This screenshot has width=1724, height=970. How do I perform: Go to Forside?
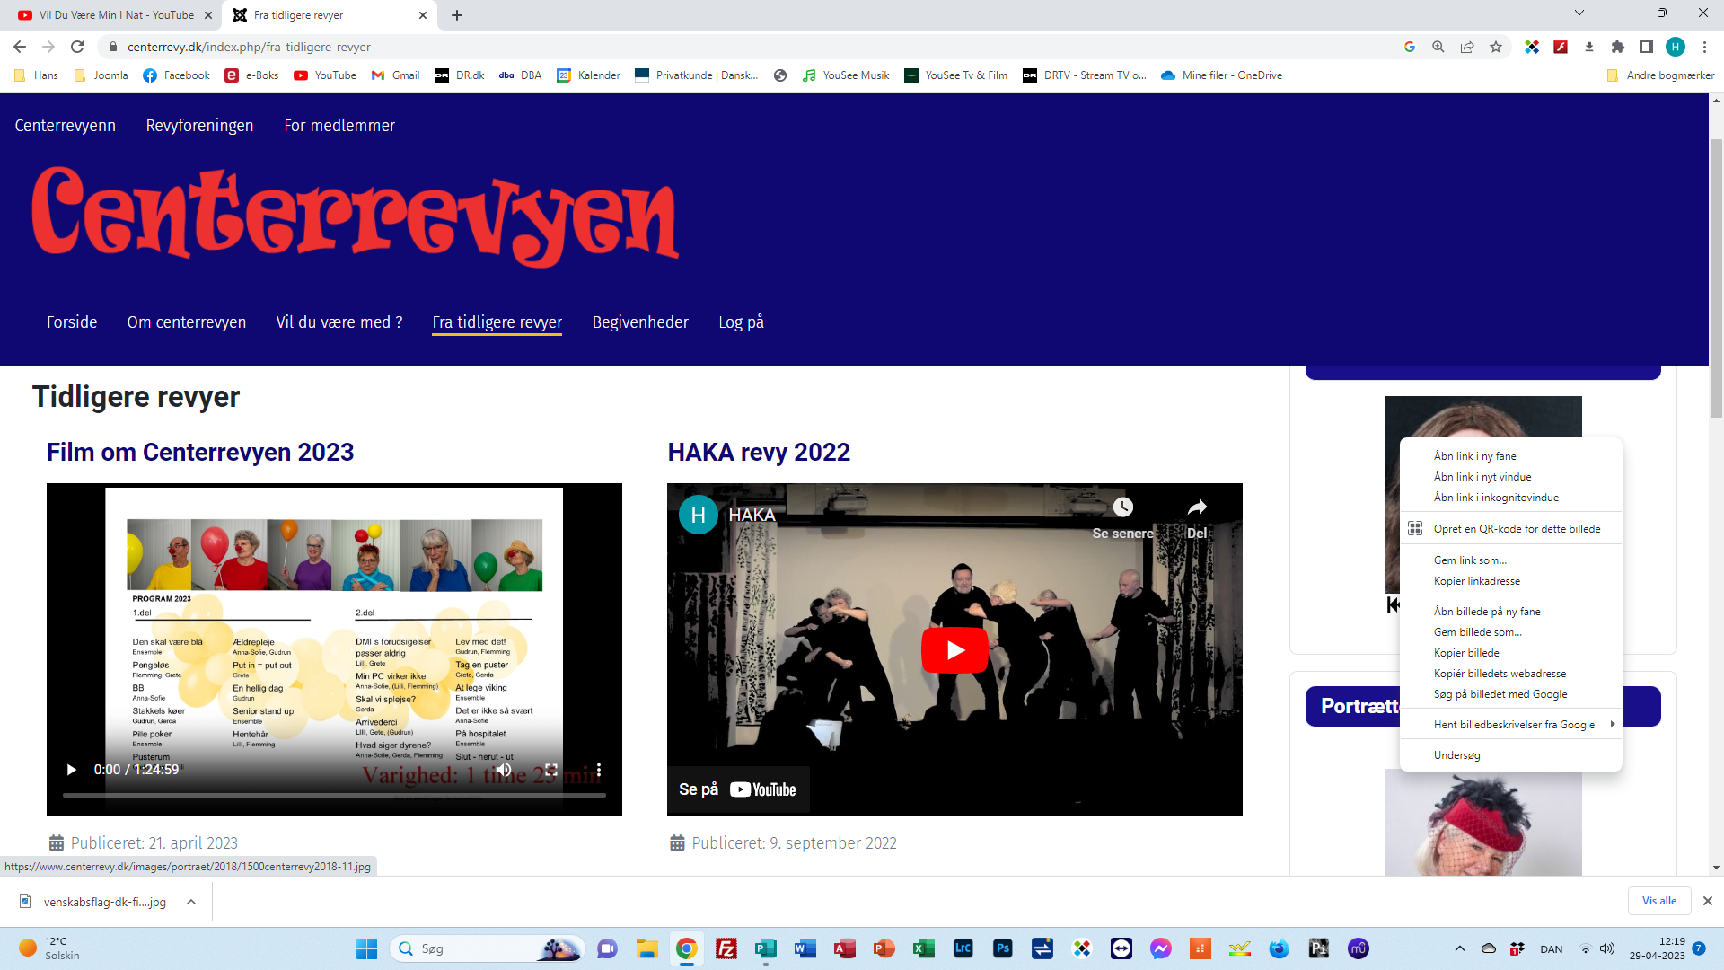[72, 322]
